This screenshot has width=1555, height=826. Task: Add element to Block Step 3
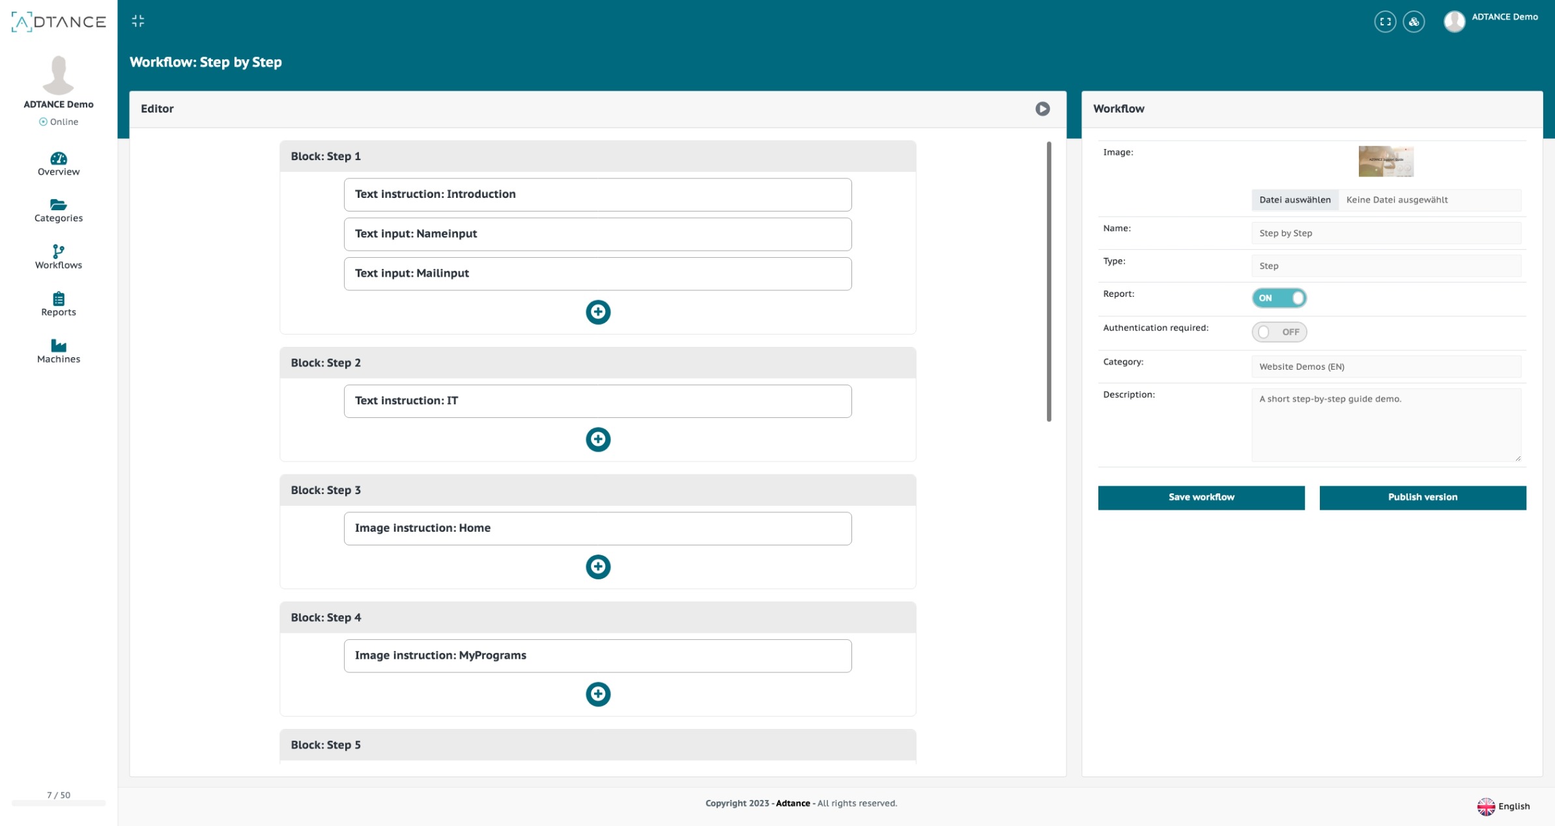(598, 566)
